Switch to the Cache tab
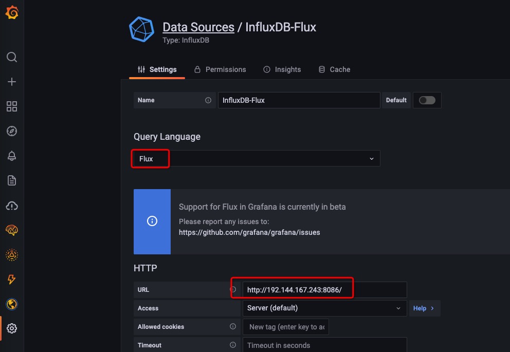This screenshot has width=510, height=352. tap(334, 69)
